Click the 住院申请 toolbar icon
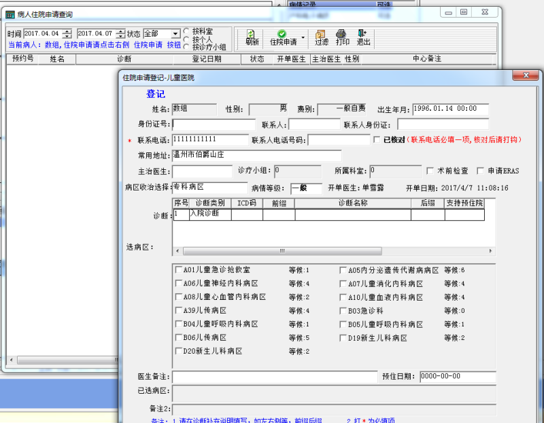Image resolution: width=544 pixels, height=423 pixels. coord(282,37)
